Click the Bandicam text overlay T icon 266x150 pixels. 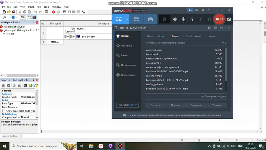click(x=200, y=19)
